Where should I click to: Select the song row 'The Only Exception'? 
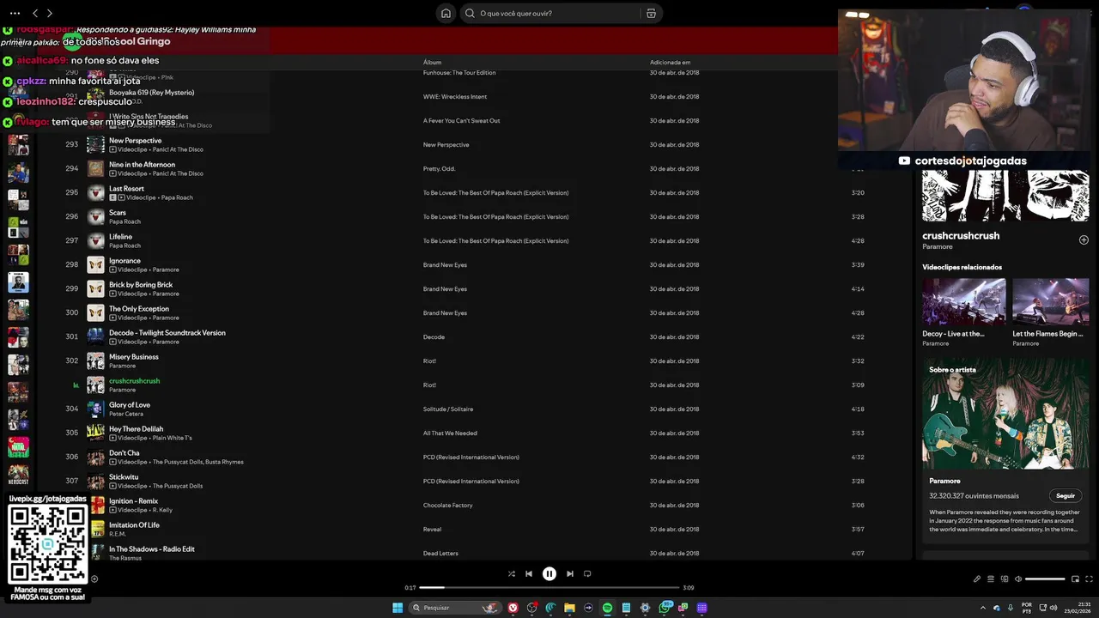click(x=472, y=312)
